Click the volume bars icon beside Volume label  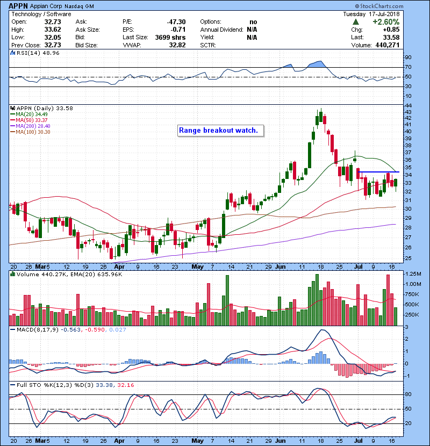pyautogui.click(x=12, y=275)
